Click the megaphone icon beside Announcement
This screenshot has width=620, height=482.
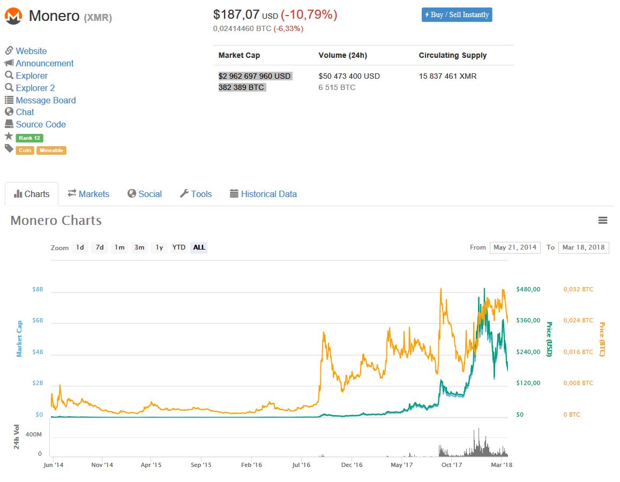coord(9,63)
